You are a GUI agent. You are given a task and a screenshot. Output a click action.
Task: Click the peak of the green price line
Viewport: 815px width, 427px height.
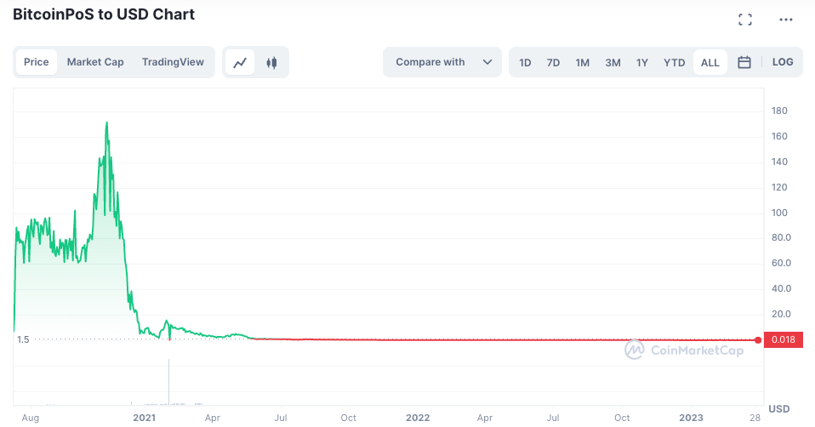pos(107,122)
